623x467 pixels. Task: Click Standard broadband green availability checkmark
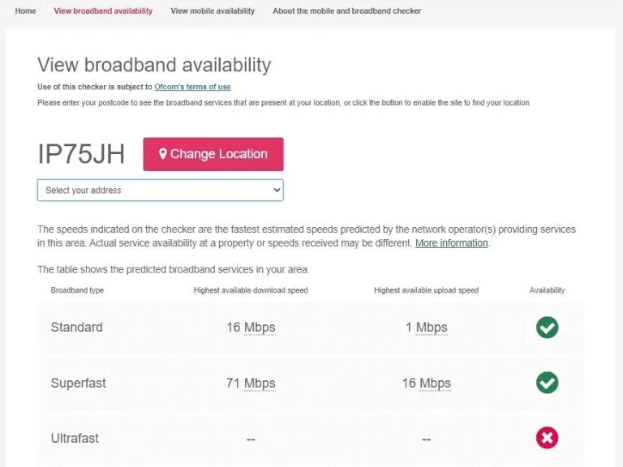pos(547,328)
